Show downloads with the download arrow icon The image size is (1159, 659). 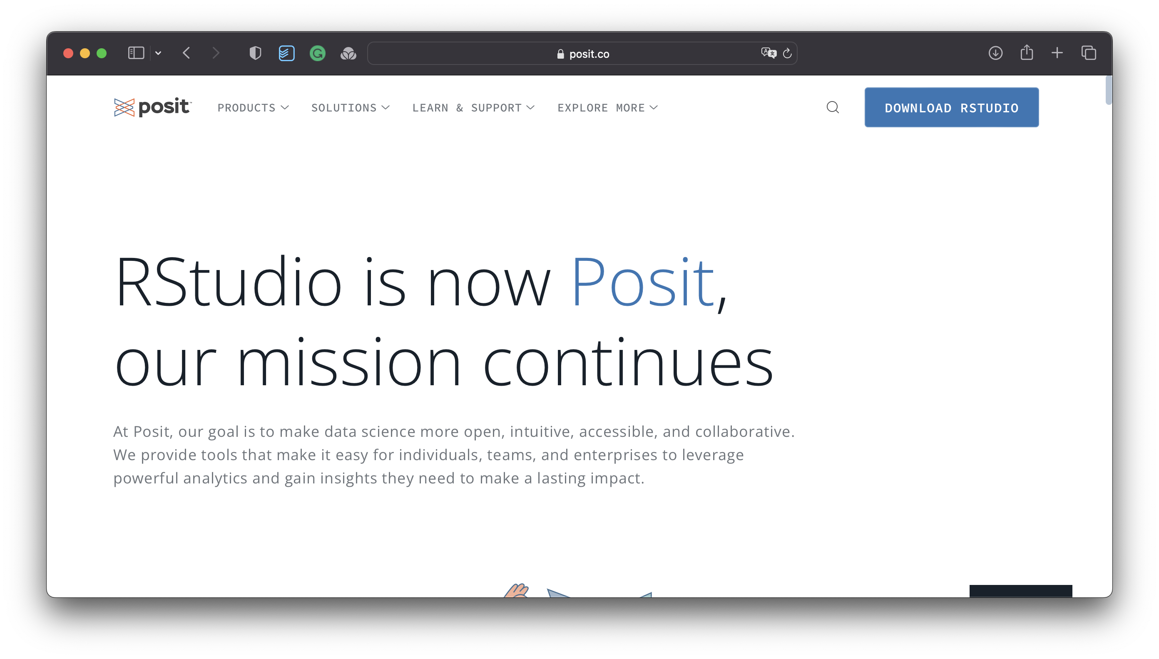(x=995, y=53)
